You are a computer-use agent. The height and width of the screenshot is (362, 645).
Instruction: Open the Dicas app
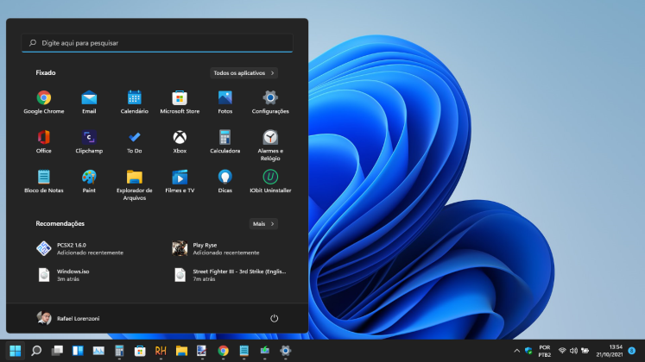click(225, 181)
